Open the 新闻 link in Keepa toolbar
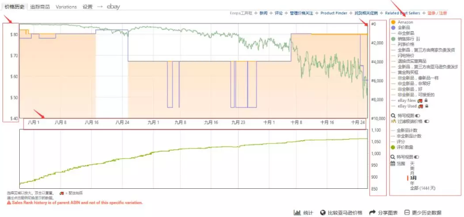Viewport: 464px width, 217px height. click(263, 13)
